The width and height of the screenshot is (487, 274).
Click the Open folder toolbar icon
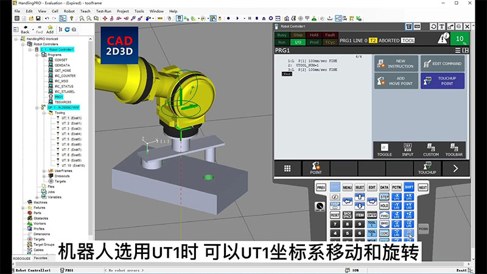pos(31,19)
